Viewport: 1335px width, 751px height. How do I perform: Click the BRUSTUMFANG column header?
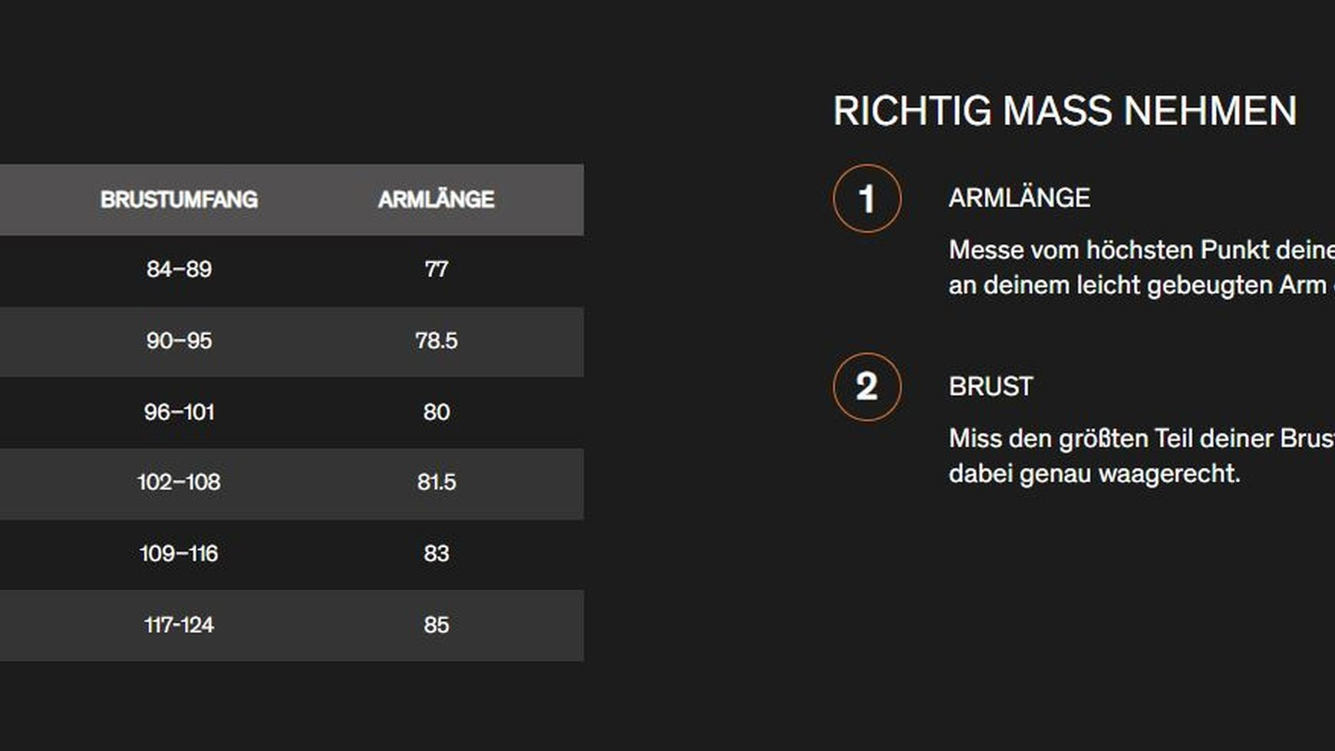[179, 199]
